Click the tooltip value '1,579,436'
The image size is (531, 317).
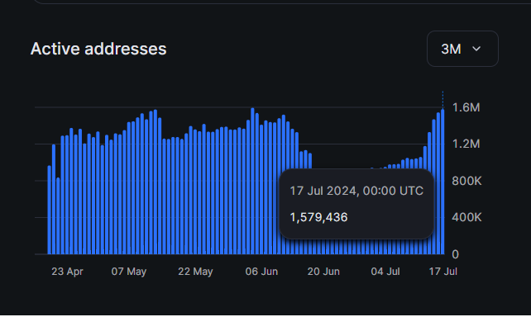tap(318, 217)
